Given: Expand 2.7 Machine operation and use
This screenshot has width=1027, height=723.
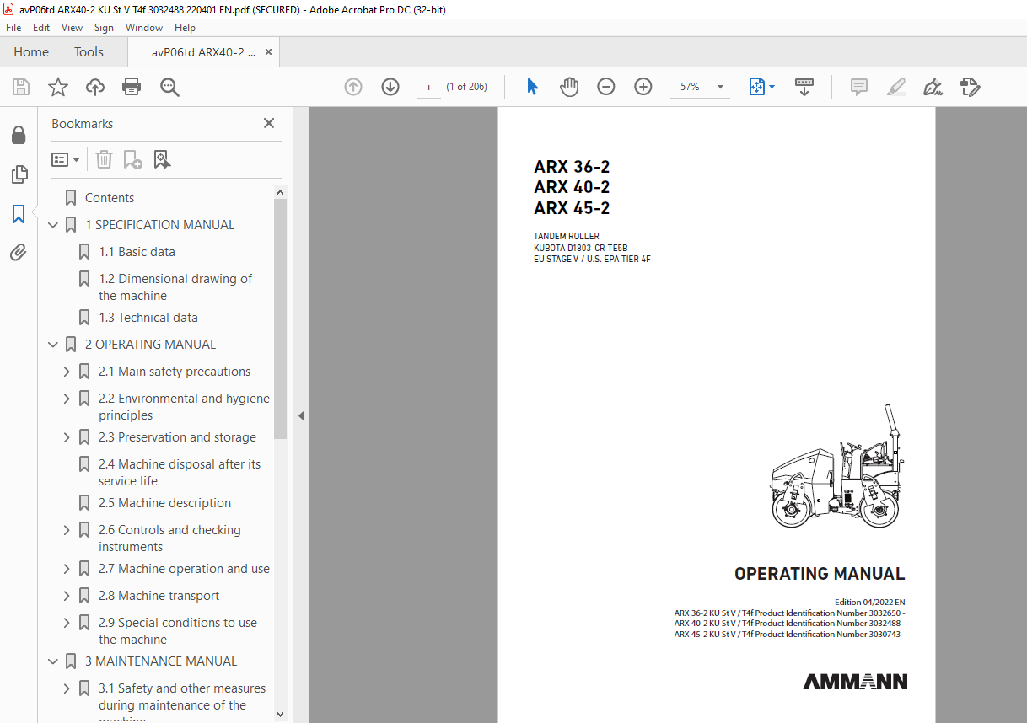Looking at the screenshot, I should pos(67,569).
